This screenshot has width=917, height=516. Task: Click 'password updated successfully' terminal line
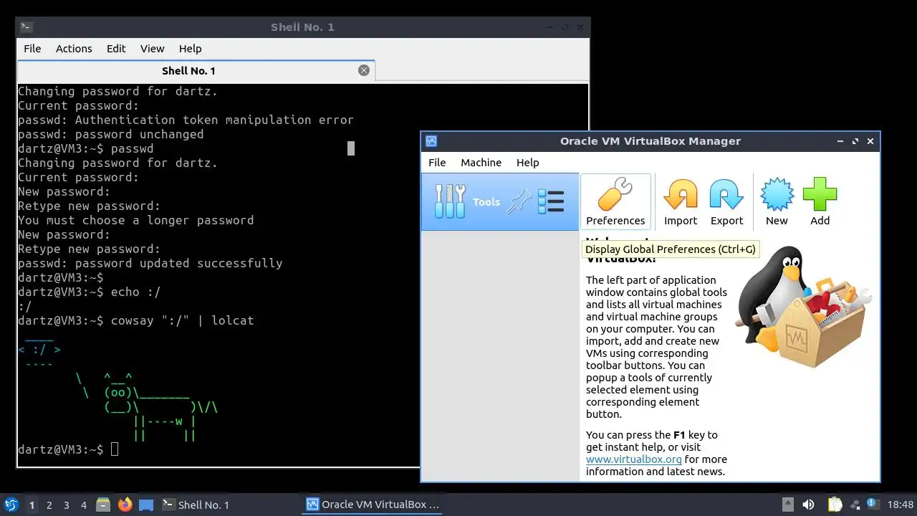(150, 263)
